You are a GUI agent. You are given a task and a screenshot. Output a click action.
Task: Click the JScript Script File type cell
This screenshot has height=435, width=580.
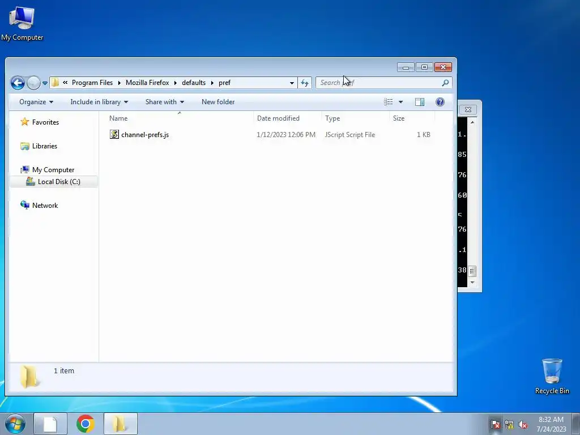point(350,135)
